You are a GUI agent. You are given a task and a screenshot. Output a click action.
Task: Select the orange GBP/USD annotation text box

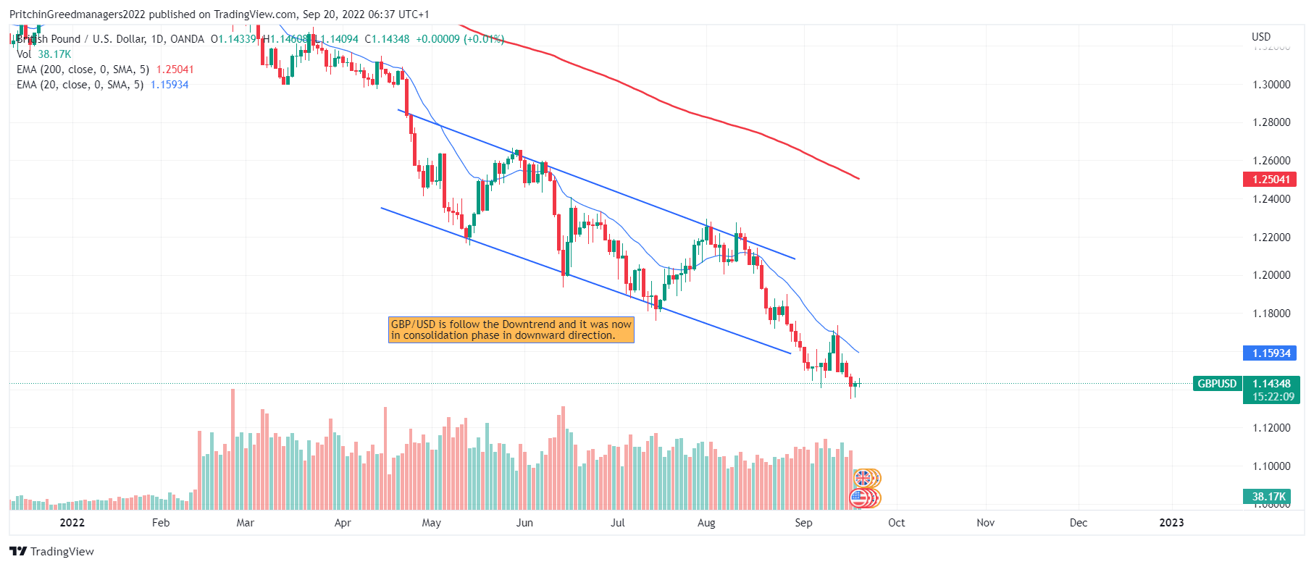point(511,329)
